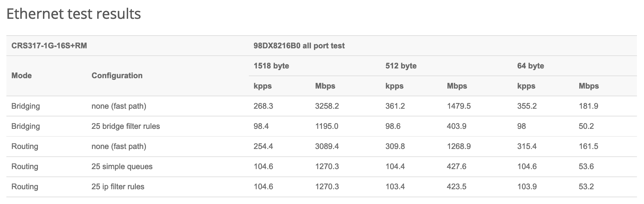Select the 427.6 Mbps cell
Screen dimensions: 644x204
pos(457,167)
